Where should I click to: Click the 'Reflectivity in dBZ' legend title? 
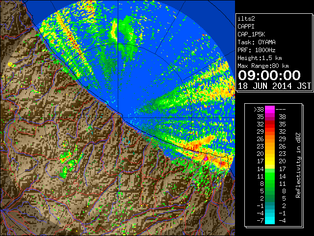click(298, 165)
